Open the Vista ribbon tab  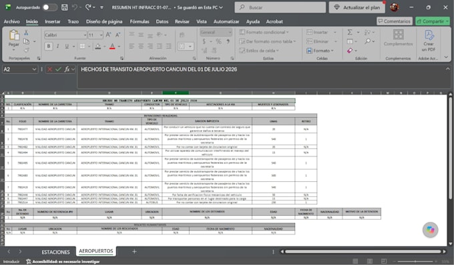(x=201, y=21)
